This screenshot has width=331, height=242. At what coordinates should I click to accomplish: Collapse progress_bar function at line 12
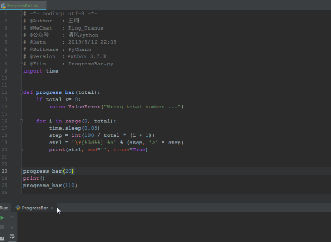[x=21, y=92]
